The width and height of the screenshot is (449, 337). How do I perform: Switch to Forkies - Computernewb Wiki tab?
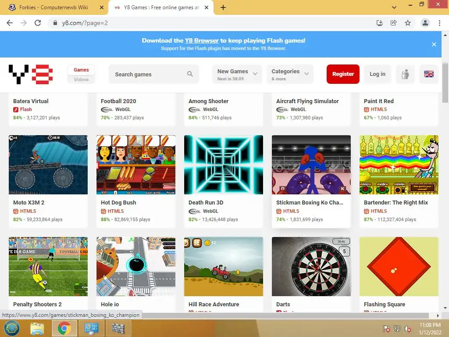coord(54,7)
